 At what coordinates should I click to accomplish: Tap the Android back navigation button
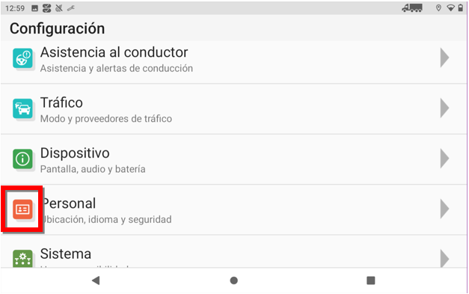point(96,281)
